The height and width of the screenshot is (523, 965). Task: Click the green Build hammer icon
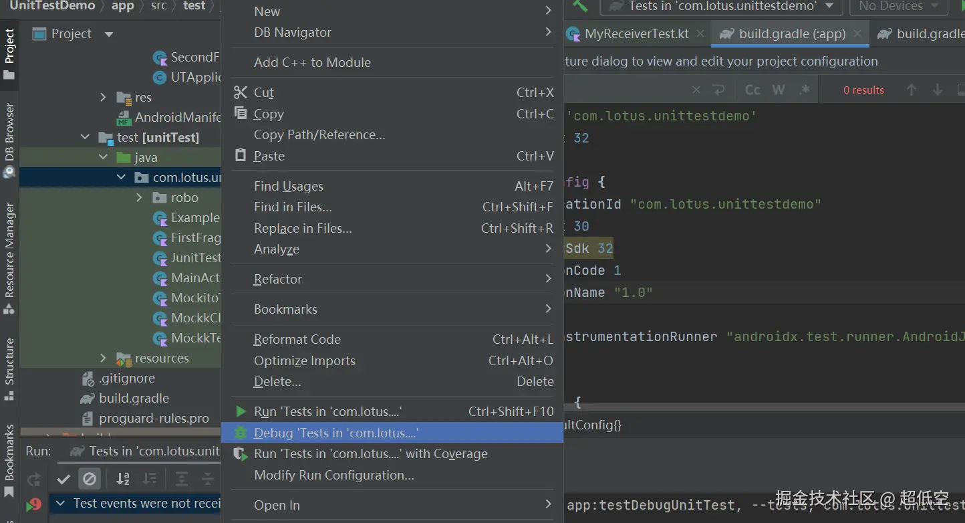pyautogui.click(x=579, y=6)
